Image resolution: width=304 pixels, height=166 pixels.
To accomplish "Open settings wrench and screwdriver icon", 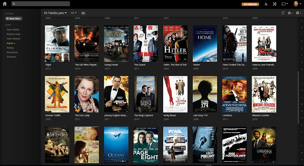I will pyautogui.click(x=274, y=4).
